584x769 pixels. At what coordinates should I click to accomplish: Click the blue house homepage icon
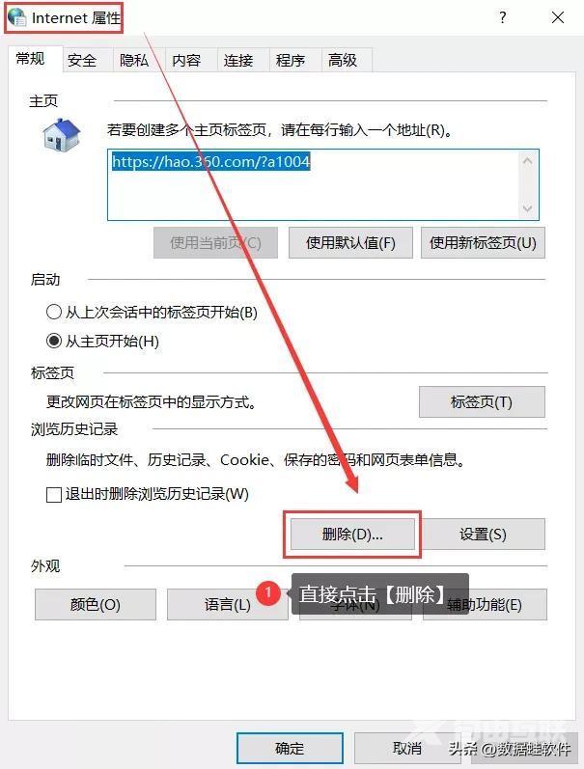click(x=62, y=134)
